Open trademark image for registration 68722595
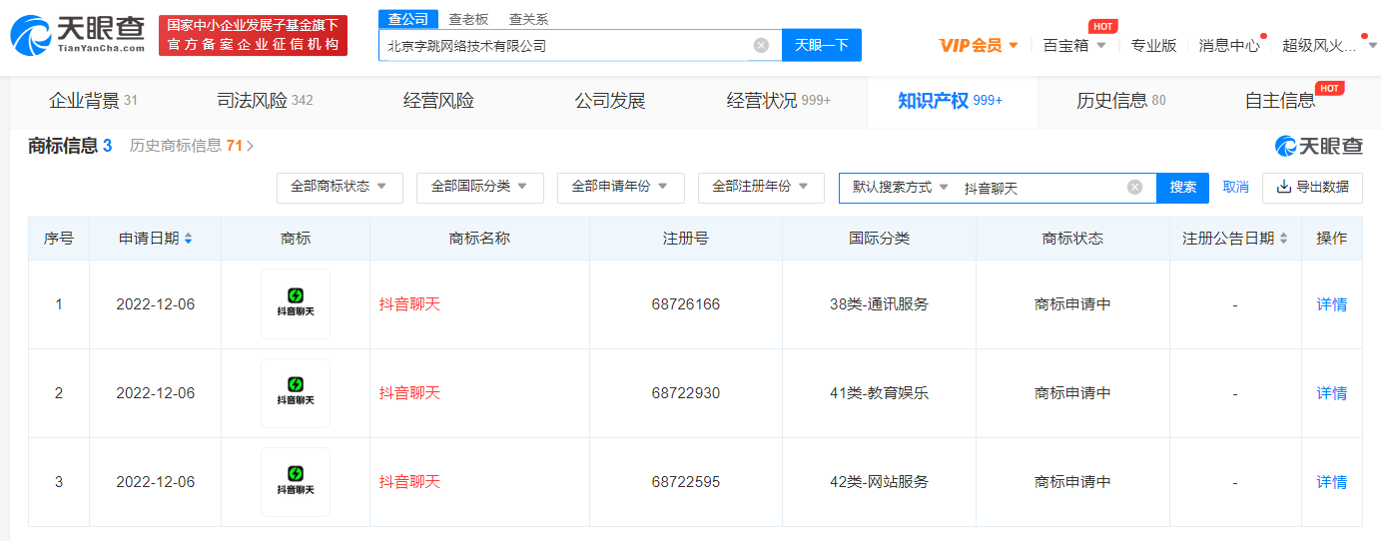 (x=296, y=482)
